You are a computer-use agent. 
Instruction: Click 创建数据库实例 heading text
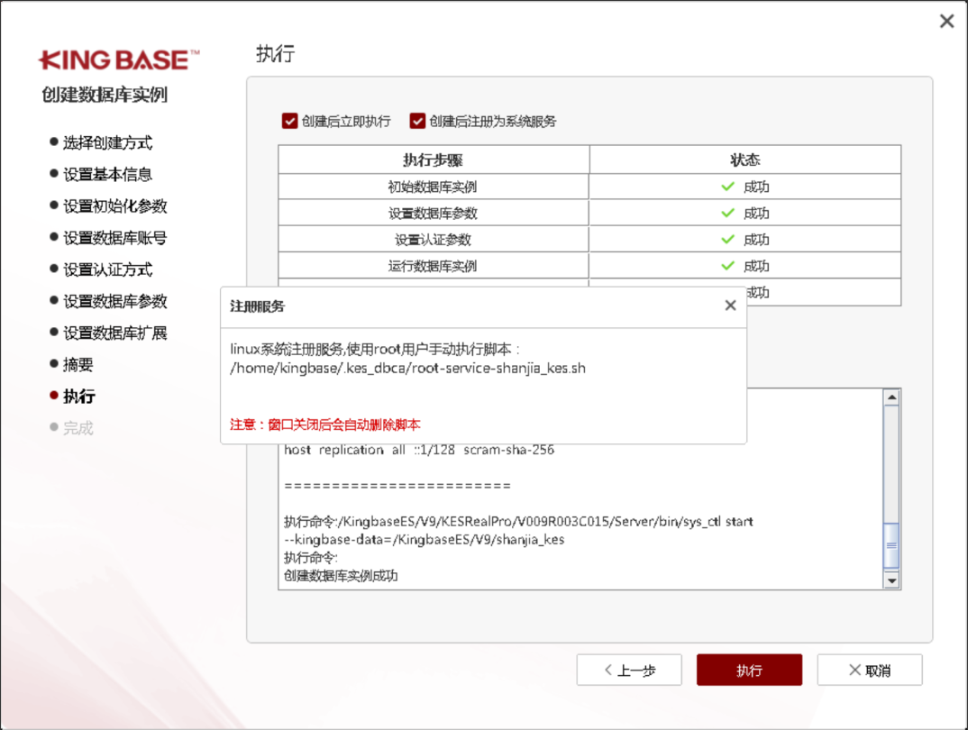105,95
